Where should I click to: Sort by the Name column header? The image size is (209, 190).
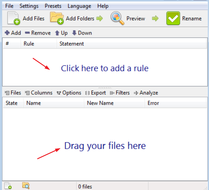54,103
